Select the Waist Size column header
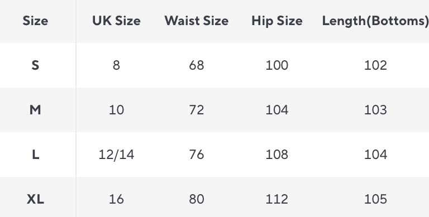429x217 pixels. [x=197, y=21]
